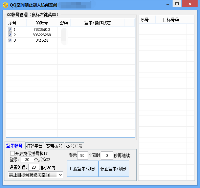Viewport: 200px width, 188px height.
Task: Click the app icon in the title bar
Action: click(5, 5)
